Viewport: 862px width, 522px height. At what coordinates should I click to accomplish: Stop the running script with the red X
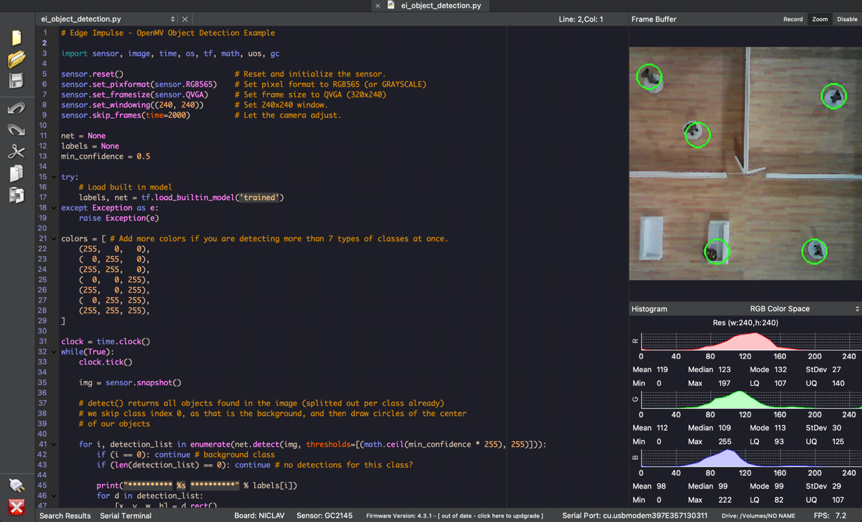click(16, 507)
